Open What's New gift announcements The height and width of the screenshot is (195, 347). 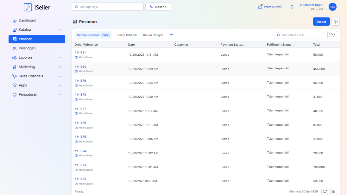(270, 7)
